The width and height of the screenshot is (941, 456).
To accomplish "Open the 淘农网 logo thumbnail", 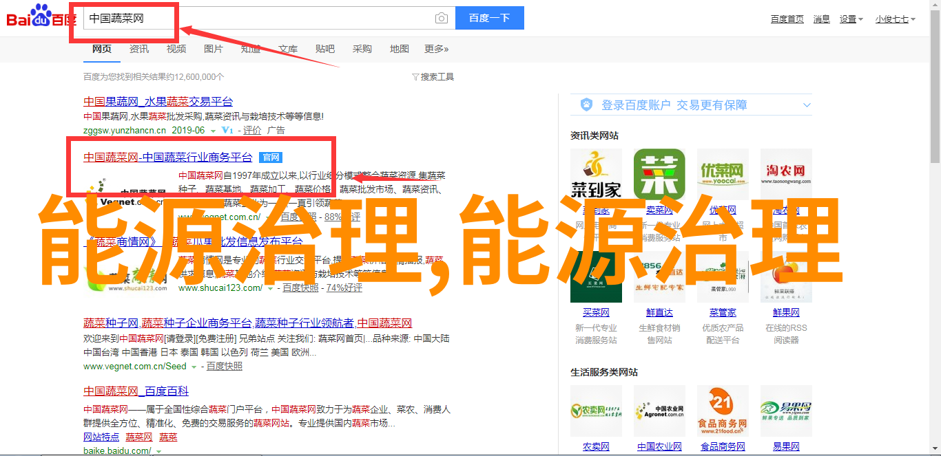I will (x=786, y=175).
